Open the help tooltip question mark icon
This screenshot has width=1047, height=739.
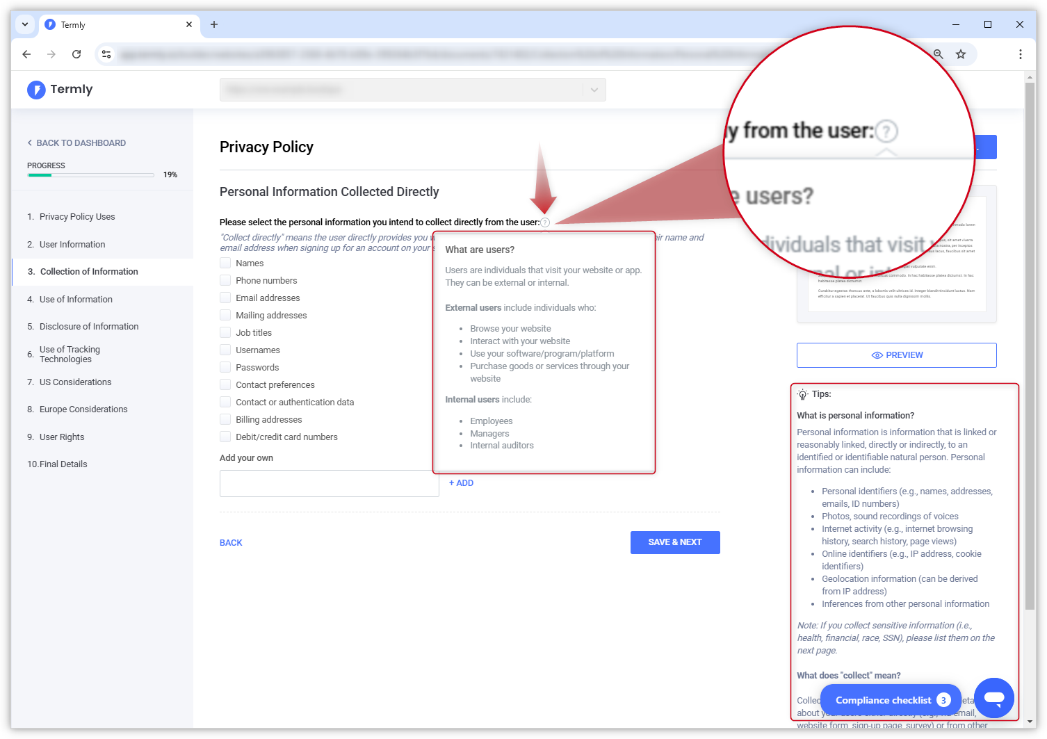(545, 222)
